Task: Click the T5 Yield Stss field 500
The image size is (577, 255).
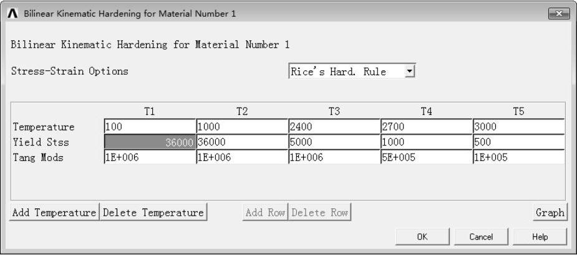Action: (519, 142)
